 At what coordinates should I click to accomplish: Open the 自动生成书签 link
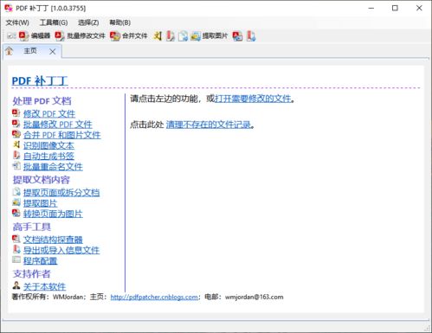[x=48, y=156]
